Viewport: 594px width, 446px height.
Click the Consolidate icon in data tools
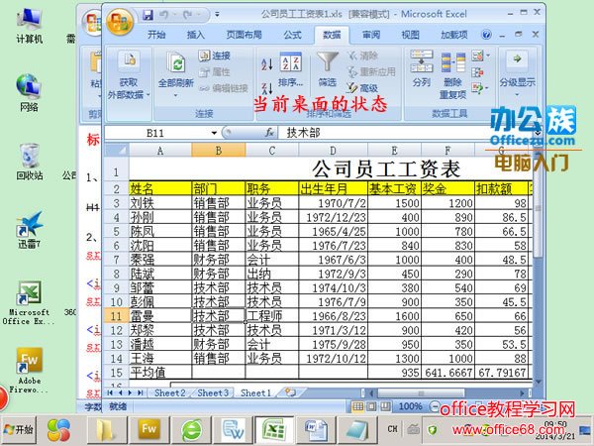point(477,72)
